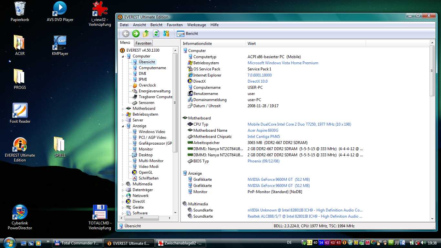Switch to the Menü tab

click(x=125, y=43)
